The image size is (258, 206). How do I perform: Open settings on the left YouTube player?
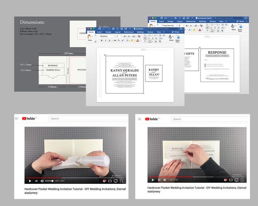tap(104, 181)
